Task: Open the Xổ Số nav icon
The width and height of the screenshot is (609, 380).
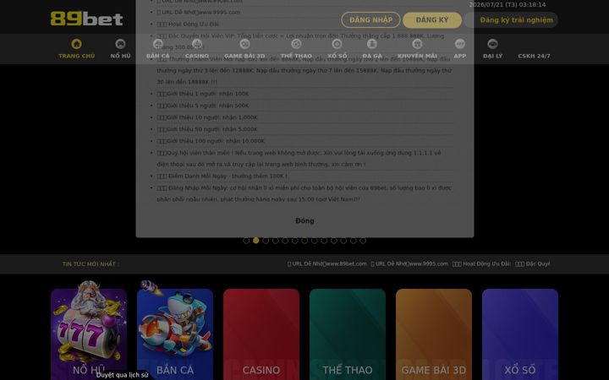Action: (337, 44)
